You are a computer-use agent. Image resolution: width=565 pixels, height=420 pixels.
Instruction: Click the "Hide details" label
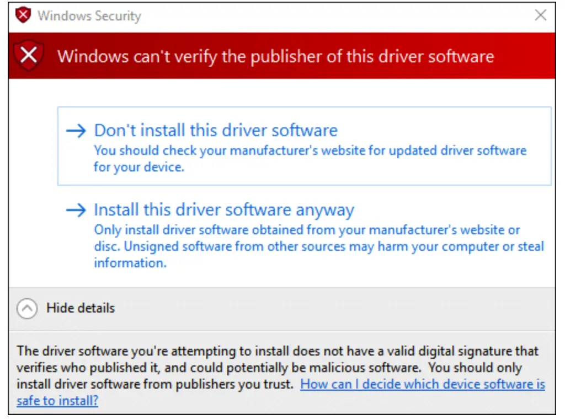click(x=81, y=308)
